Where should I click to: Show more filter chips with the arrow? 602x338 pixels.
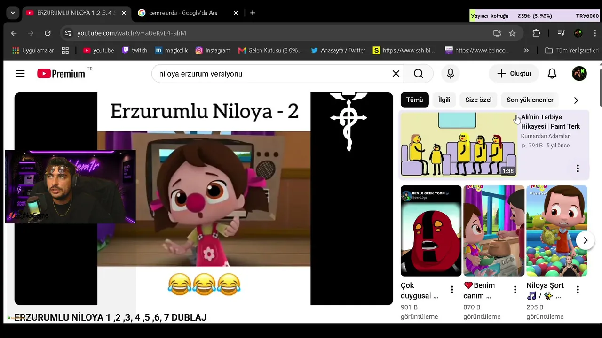(576, 100)
